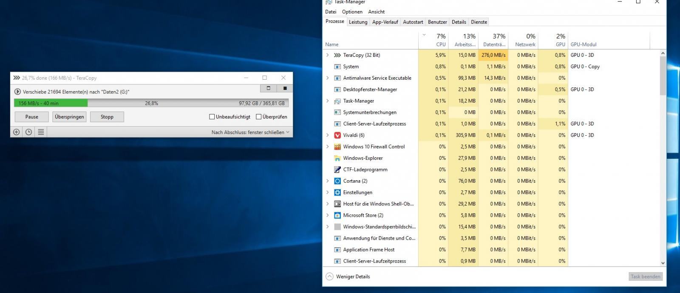Sort processes by Datenträger column
The image size is (680, 293).
(493, 40)
